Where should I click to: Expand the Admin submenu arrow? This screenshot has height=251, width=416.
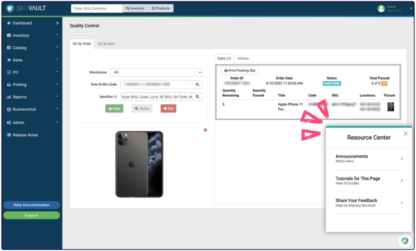pos(57,122)
